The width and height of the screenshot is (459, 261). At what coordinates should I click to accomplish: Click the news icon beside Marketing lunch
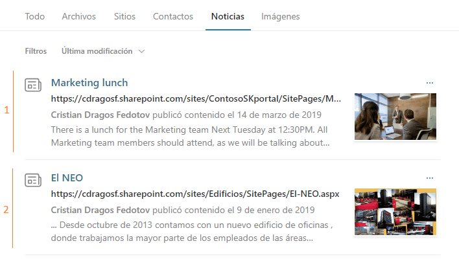[x=33, y=85]
